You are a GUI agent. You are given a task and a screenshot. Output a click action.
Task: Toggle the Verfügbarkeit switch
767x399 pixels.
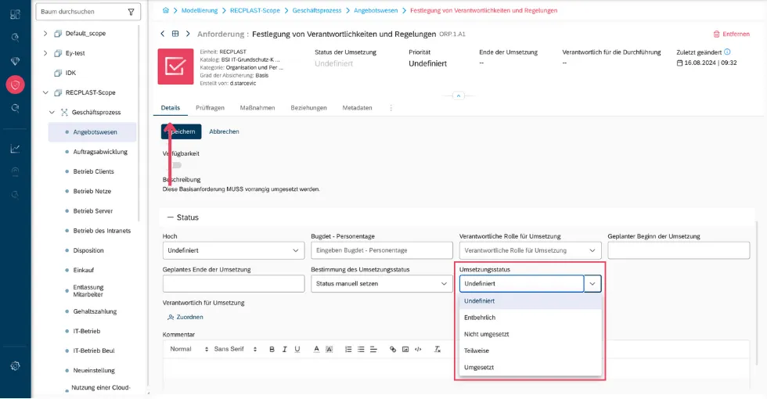[x=175, y=165]
